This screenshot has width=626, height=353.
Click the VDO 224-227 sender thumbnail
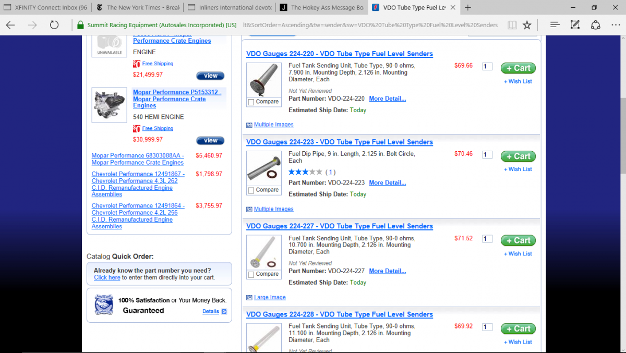tap(263, 252)
